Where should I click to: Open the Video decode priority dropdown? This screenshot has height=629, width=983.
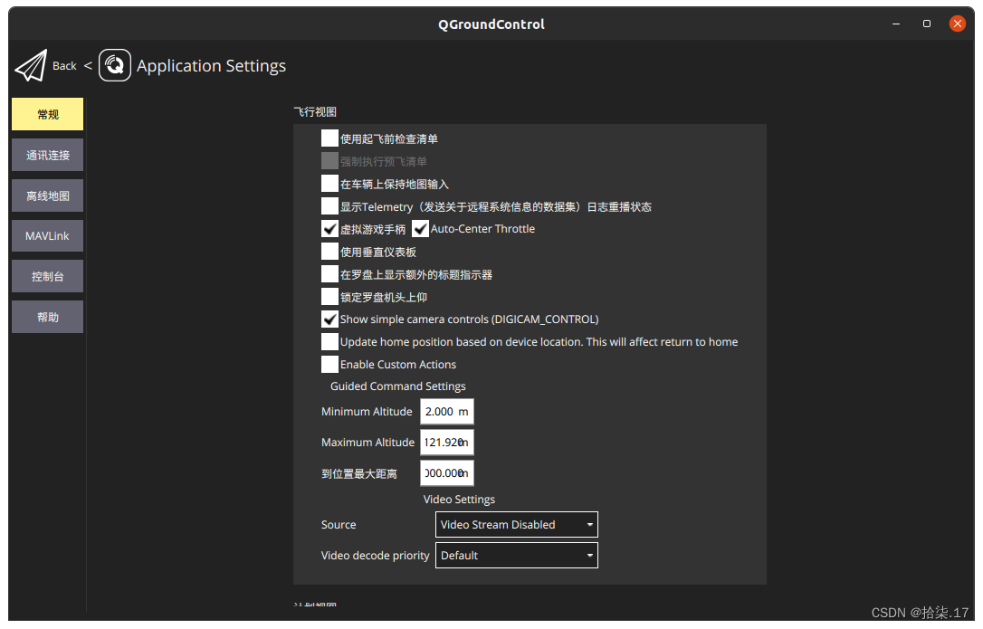point(516,555)
